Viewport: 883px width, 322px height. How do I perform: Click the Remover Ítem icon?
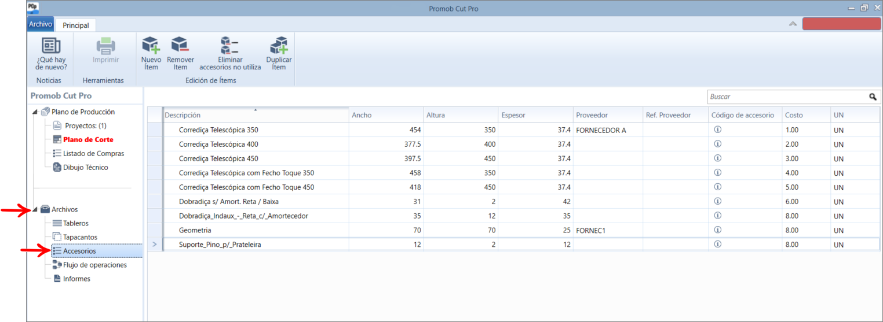[x=180, y=45]
